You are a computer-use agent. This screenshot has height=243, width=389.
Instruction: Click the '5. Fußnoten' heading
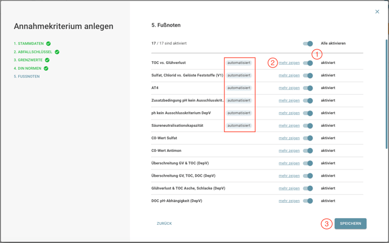[166, 25]
